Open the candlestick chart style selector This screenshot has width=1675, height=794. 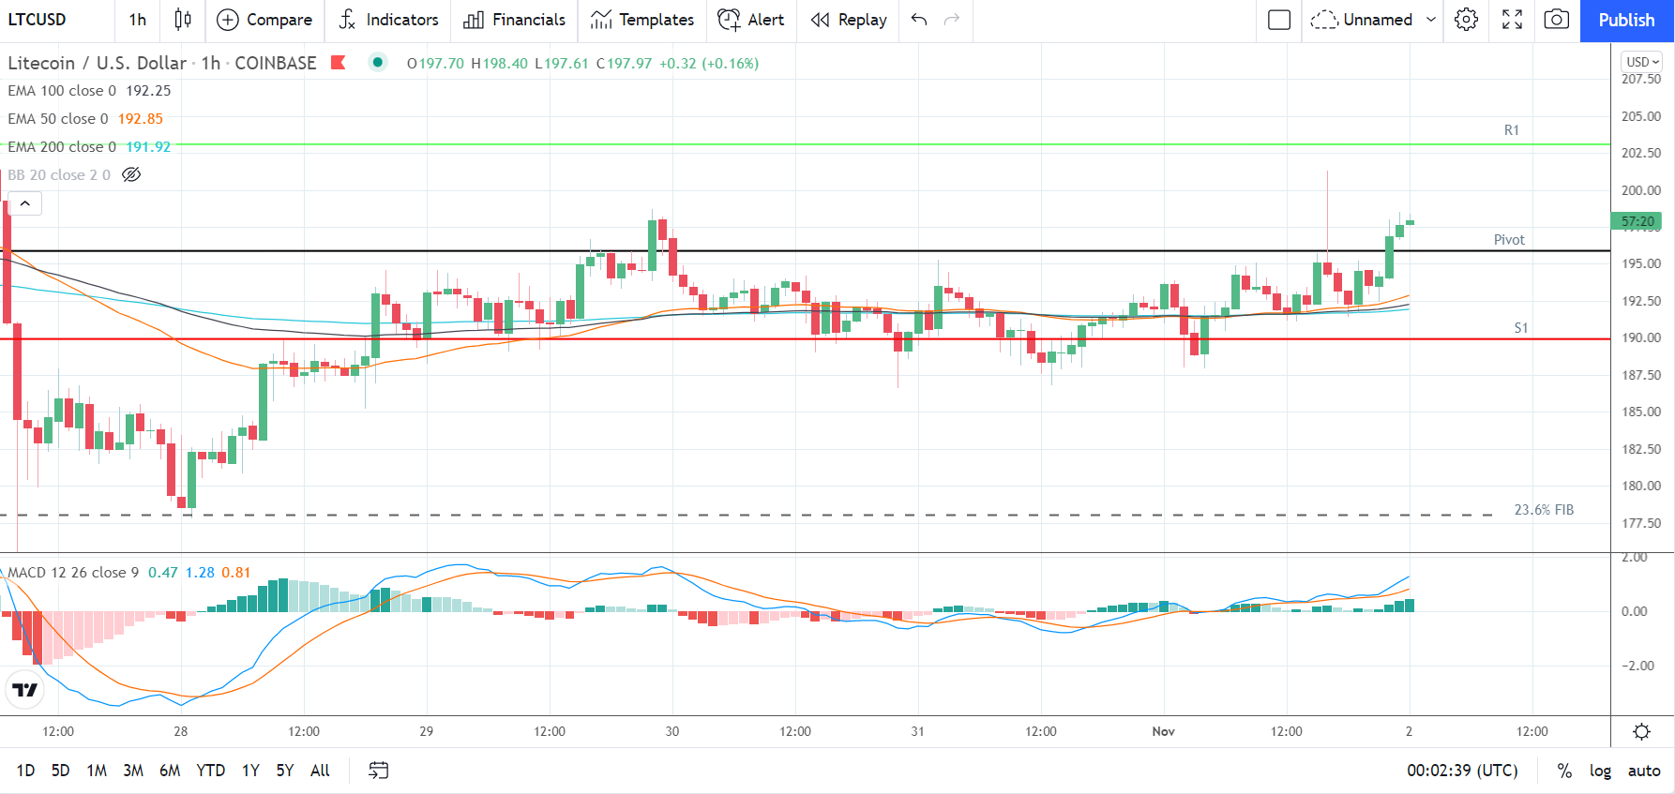183,20
